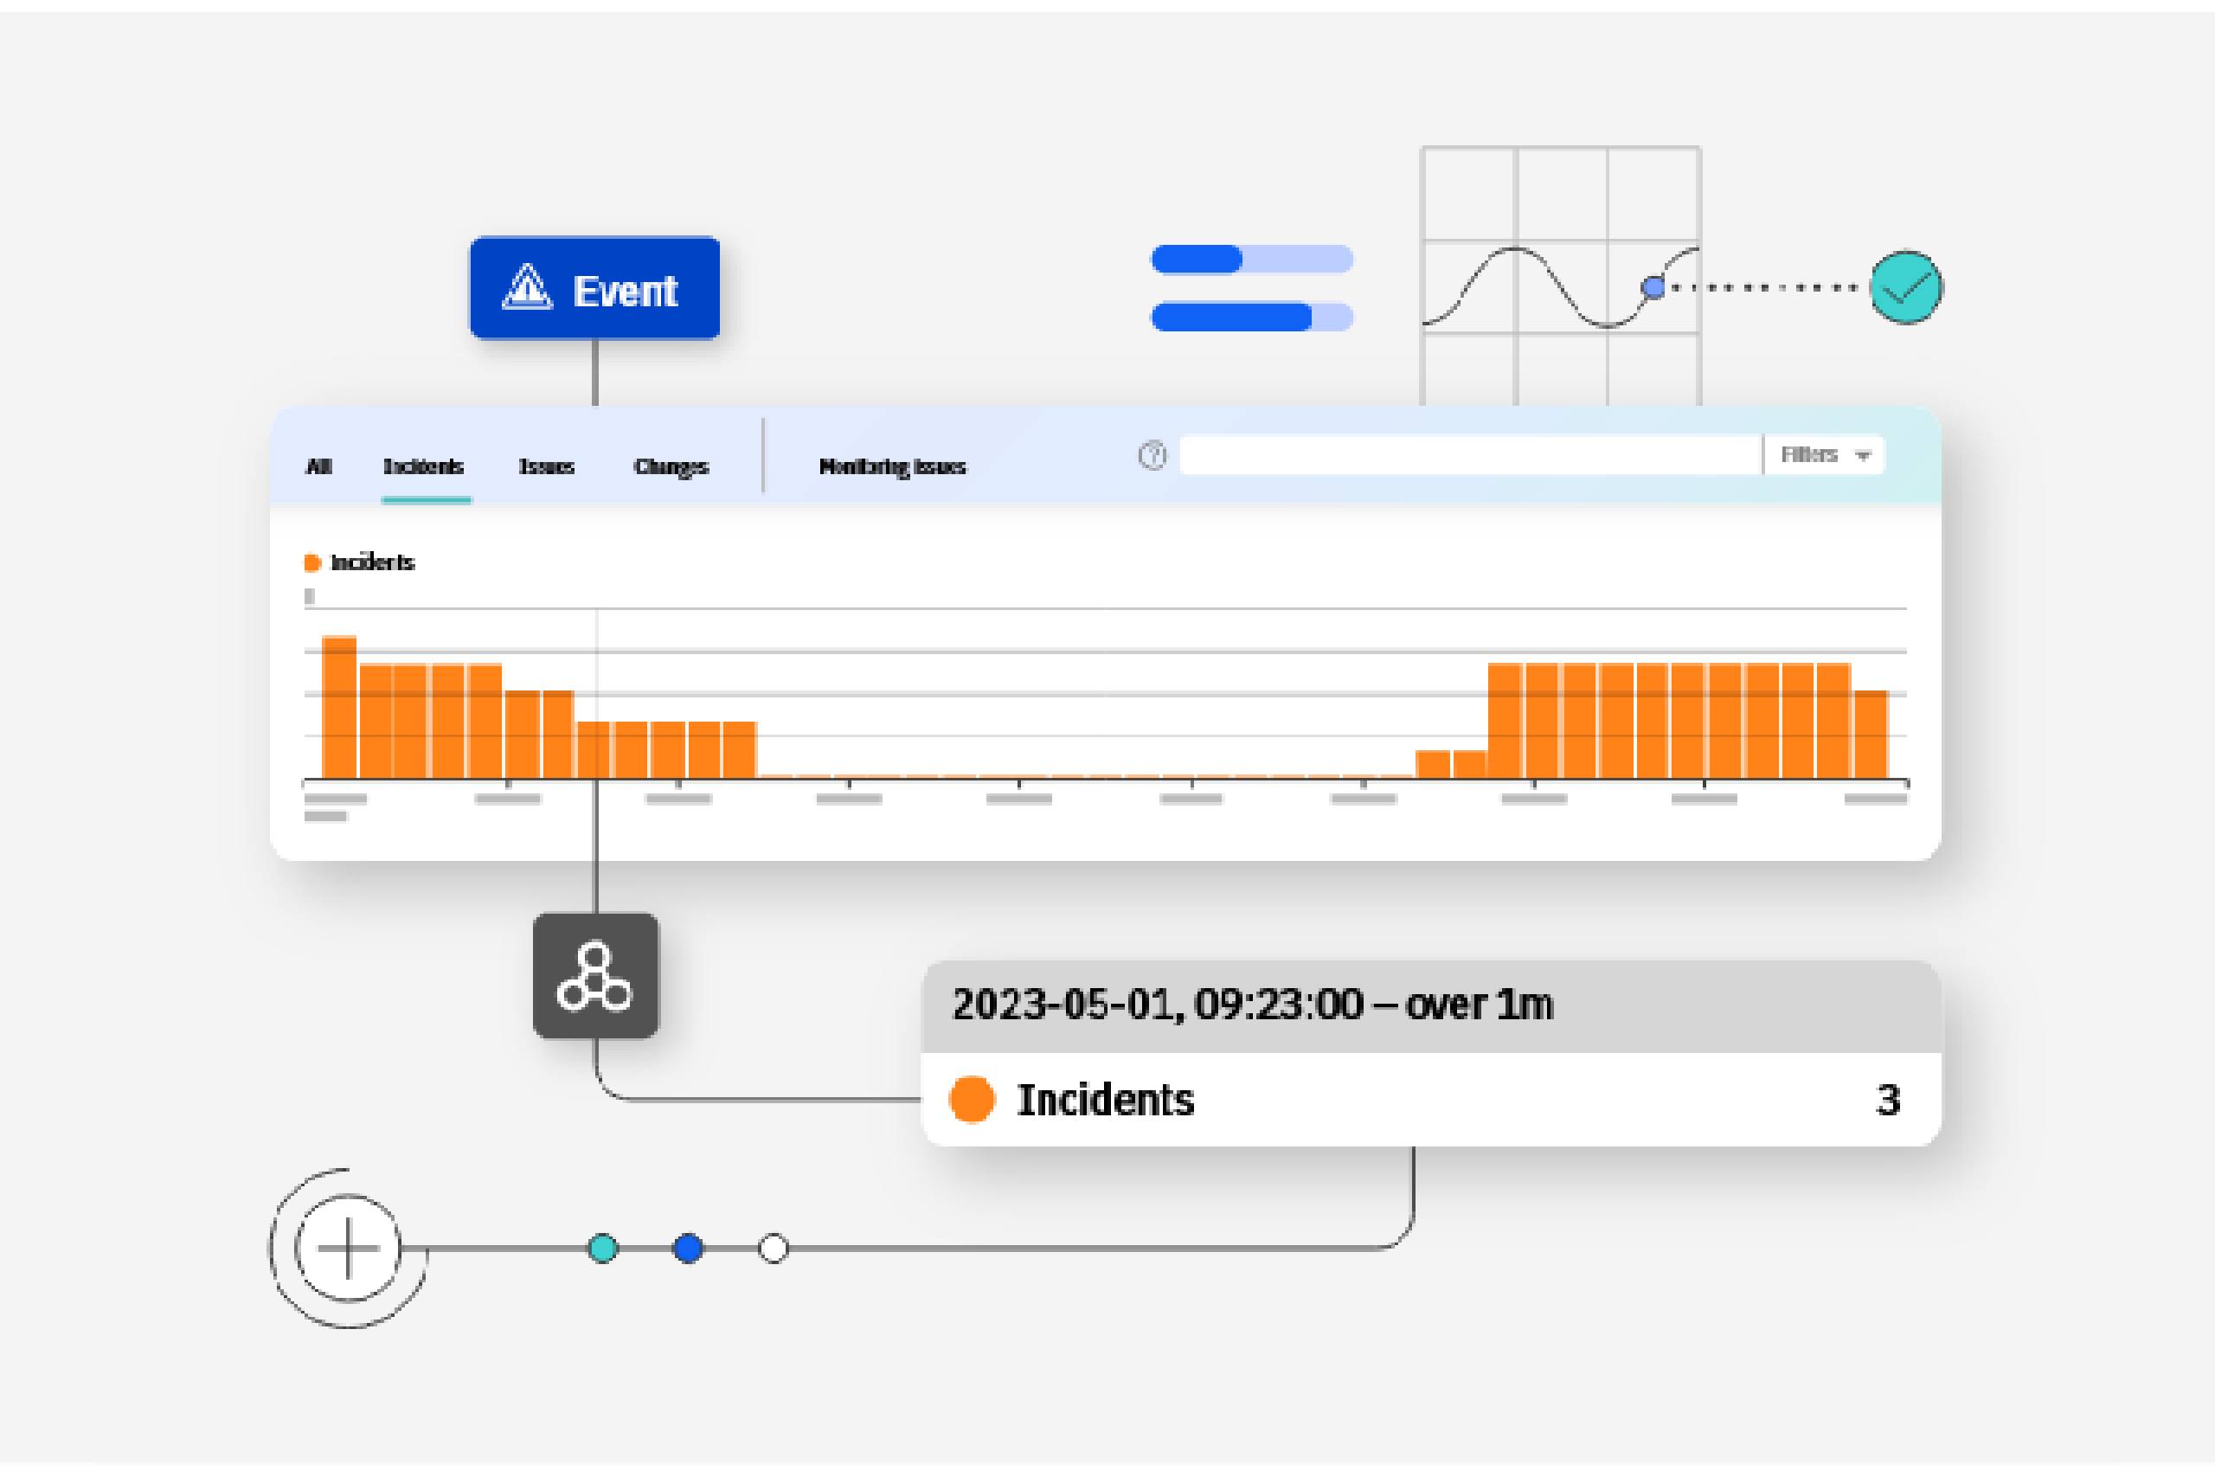Toggle the Incidents chart legend marker
The image size is (2215, 1477).
312,563
